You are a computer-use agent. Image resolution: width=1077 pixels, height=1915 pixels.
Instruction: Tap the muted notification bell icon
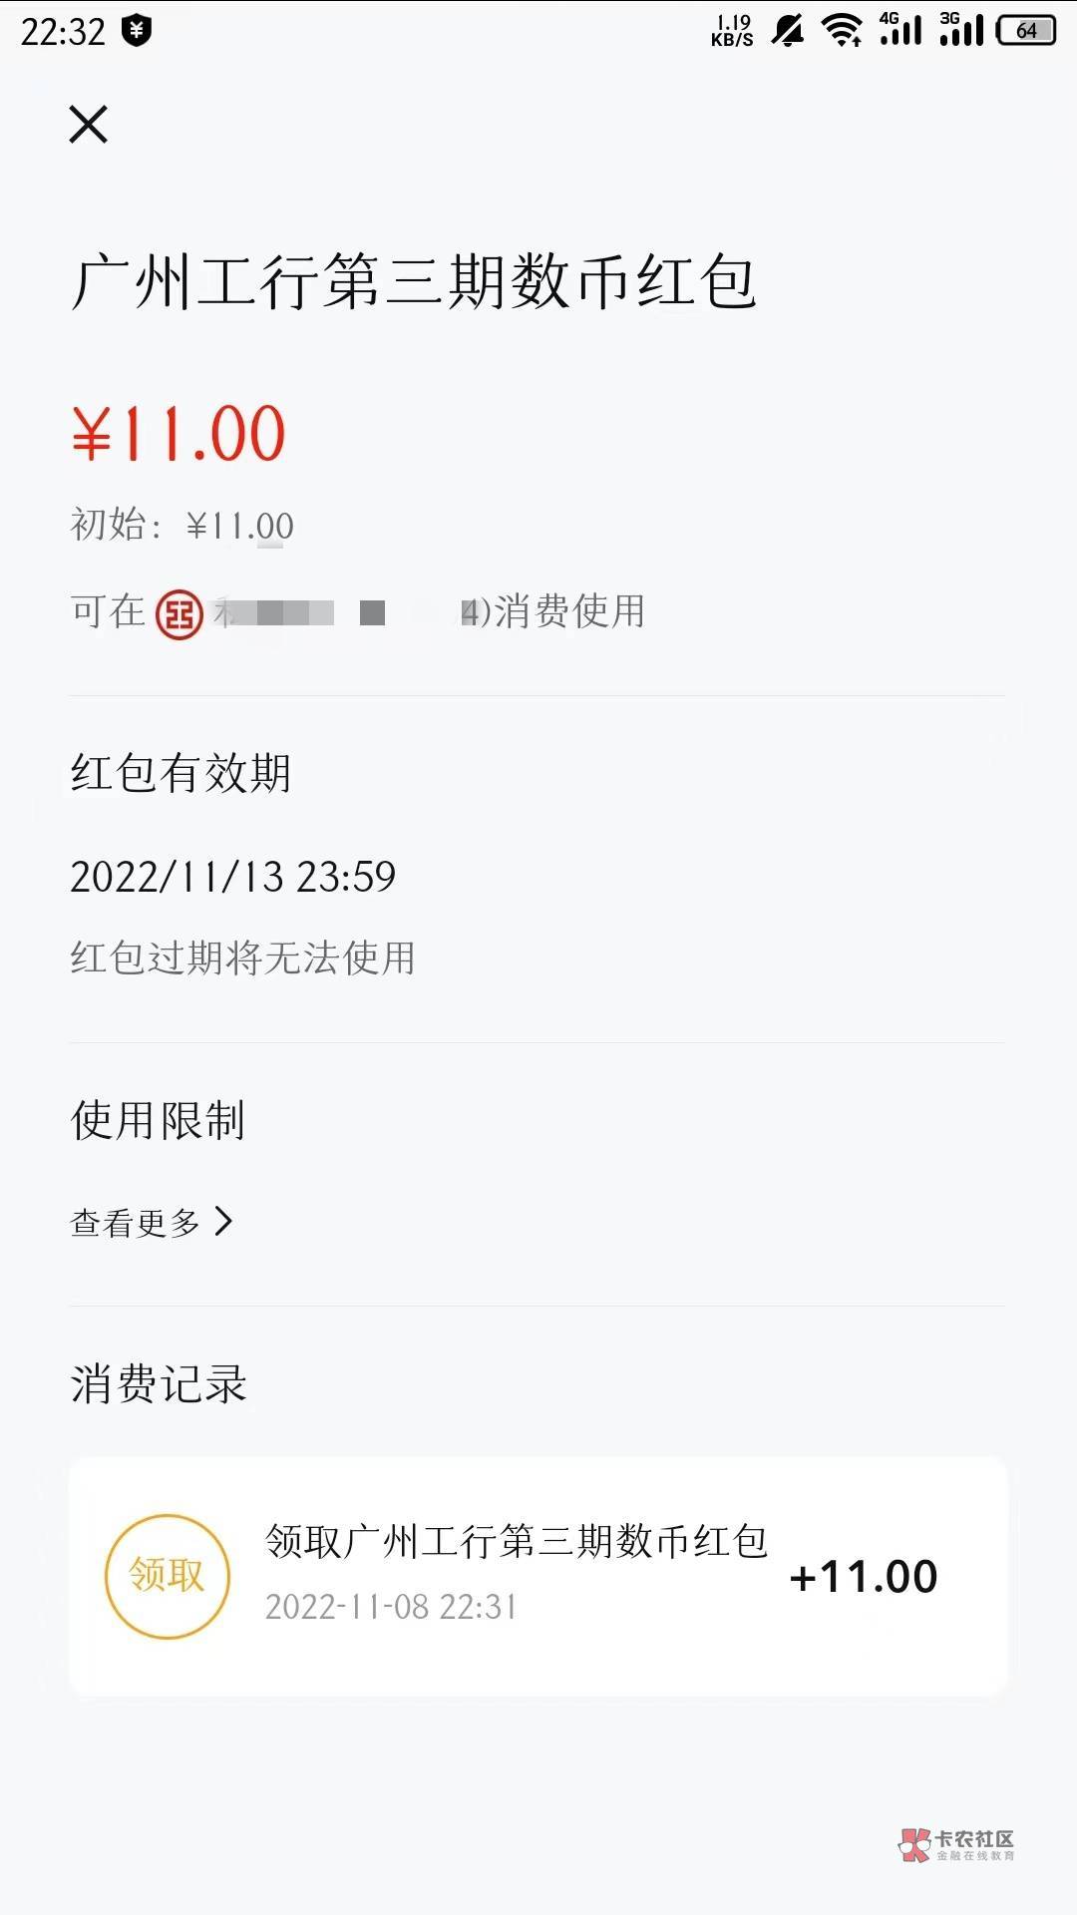point(788,31)
